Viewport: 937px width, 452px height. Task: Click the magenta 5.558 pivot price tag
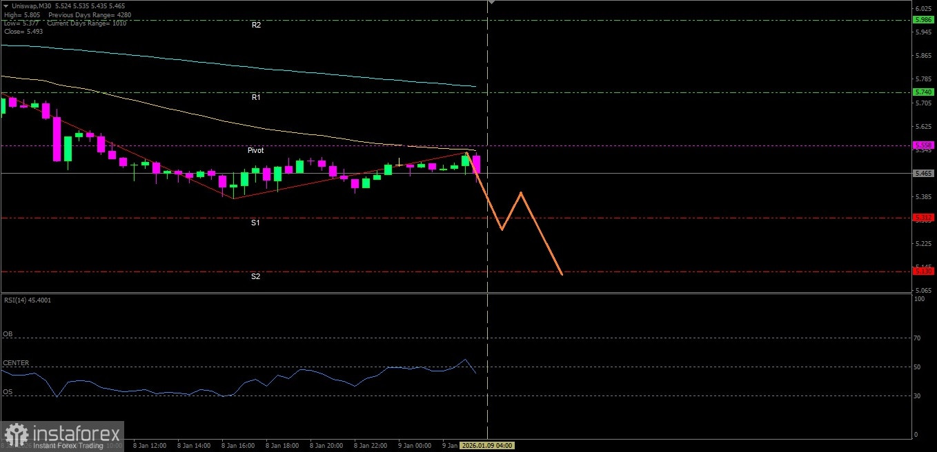tap(923, 145)
